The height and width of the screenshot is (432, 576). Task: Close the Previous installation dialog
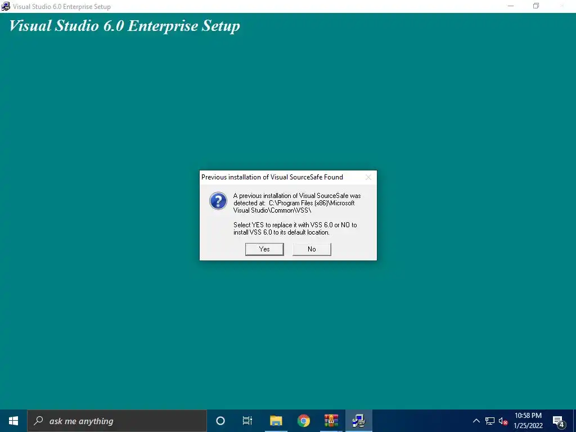368,177
